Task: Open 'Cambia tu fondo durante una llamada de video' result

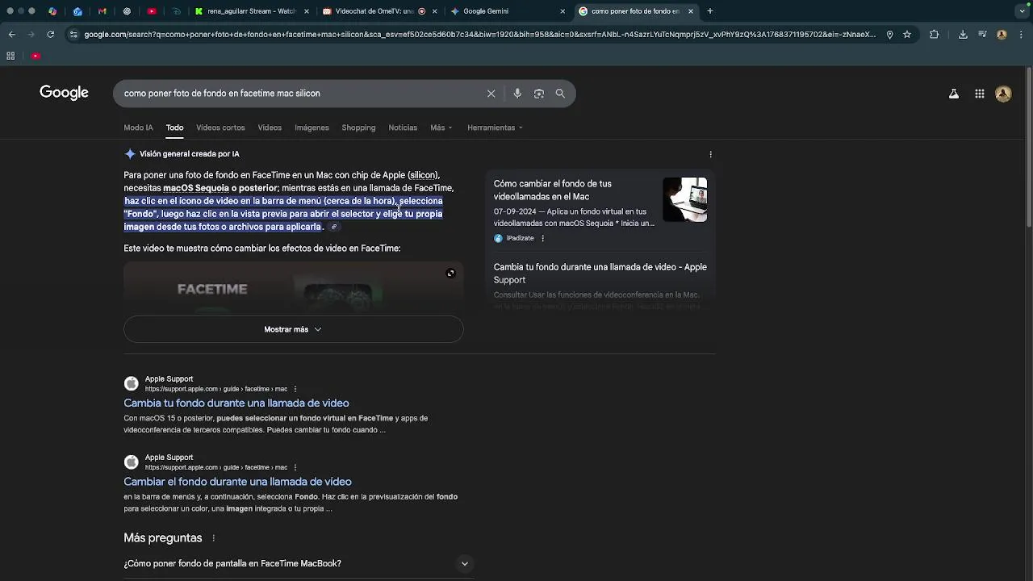Action: point(236,403)
